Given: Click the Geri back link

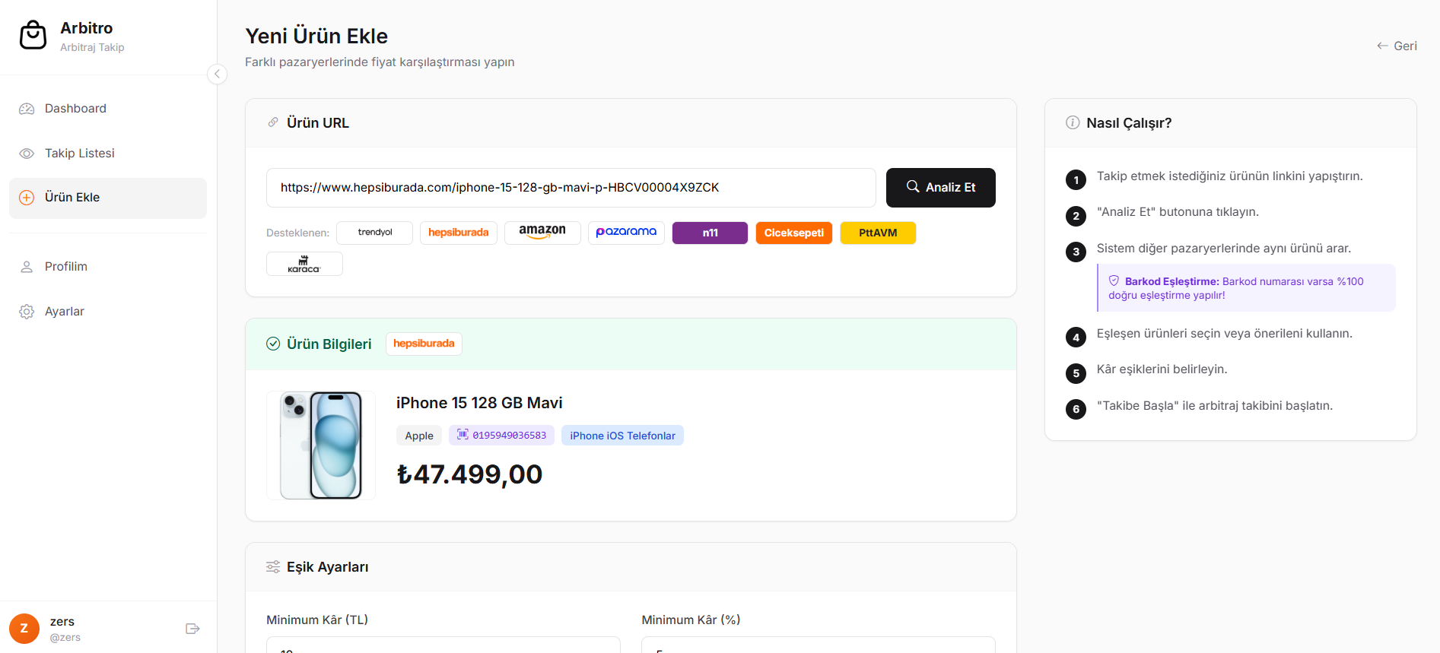Looking at the screenshot, I should [x=1397, y=46].
